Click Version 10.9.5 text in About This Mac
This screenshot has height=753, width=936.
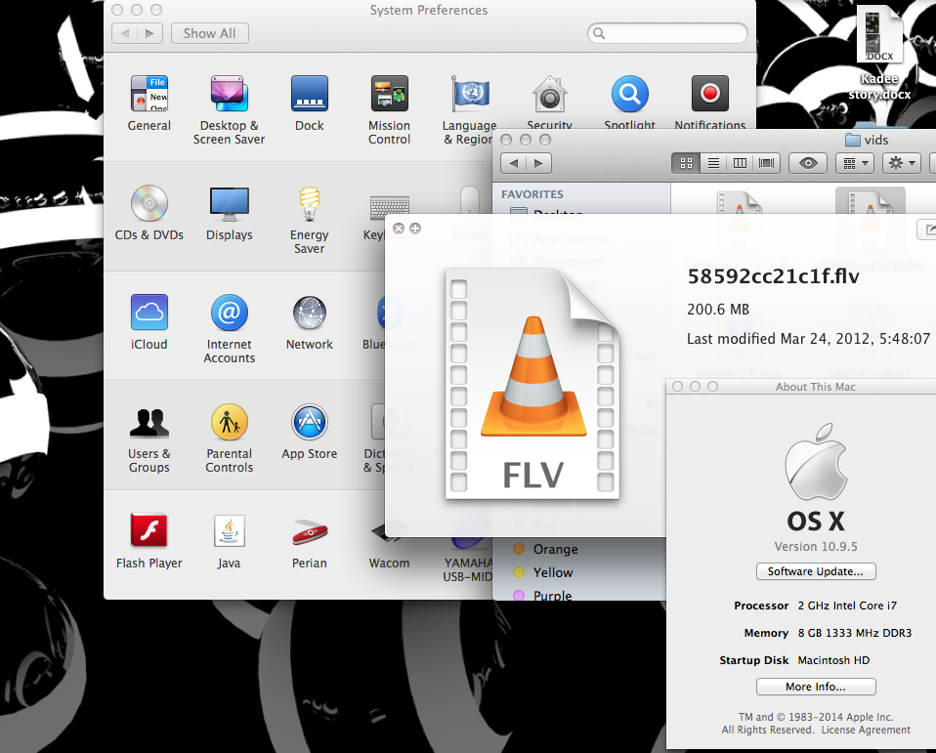[816, 547]
